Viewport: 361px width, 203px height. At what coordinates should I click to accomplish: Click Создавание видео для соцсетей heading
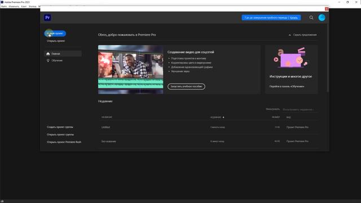point(191,52)
